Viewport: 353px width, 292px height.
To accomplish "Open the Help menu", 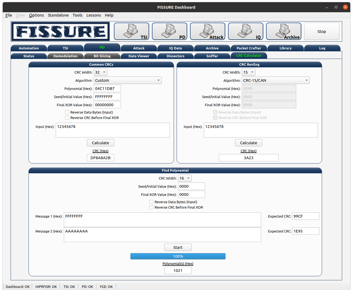I will pyautogui.click(x=109, y=15).
